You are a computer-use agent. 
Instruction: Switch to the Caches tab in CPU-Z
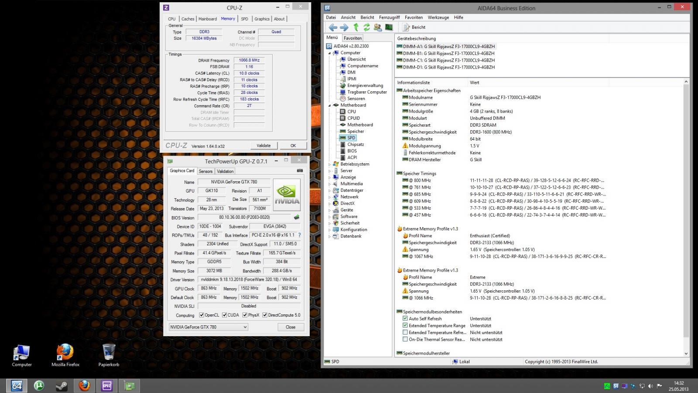pyautogui.click(x=188, y=19)
